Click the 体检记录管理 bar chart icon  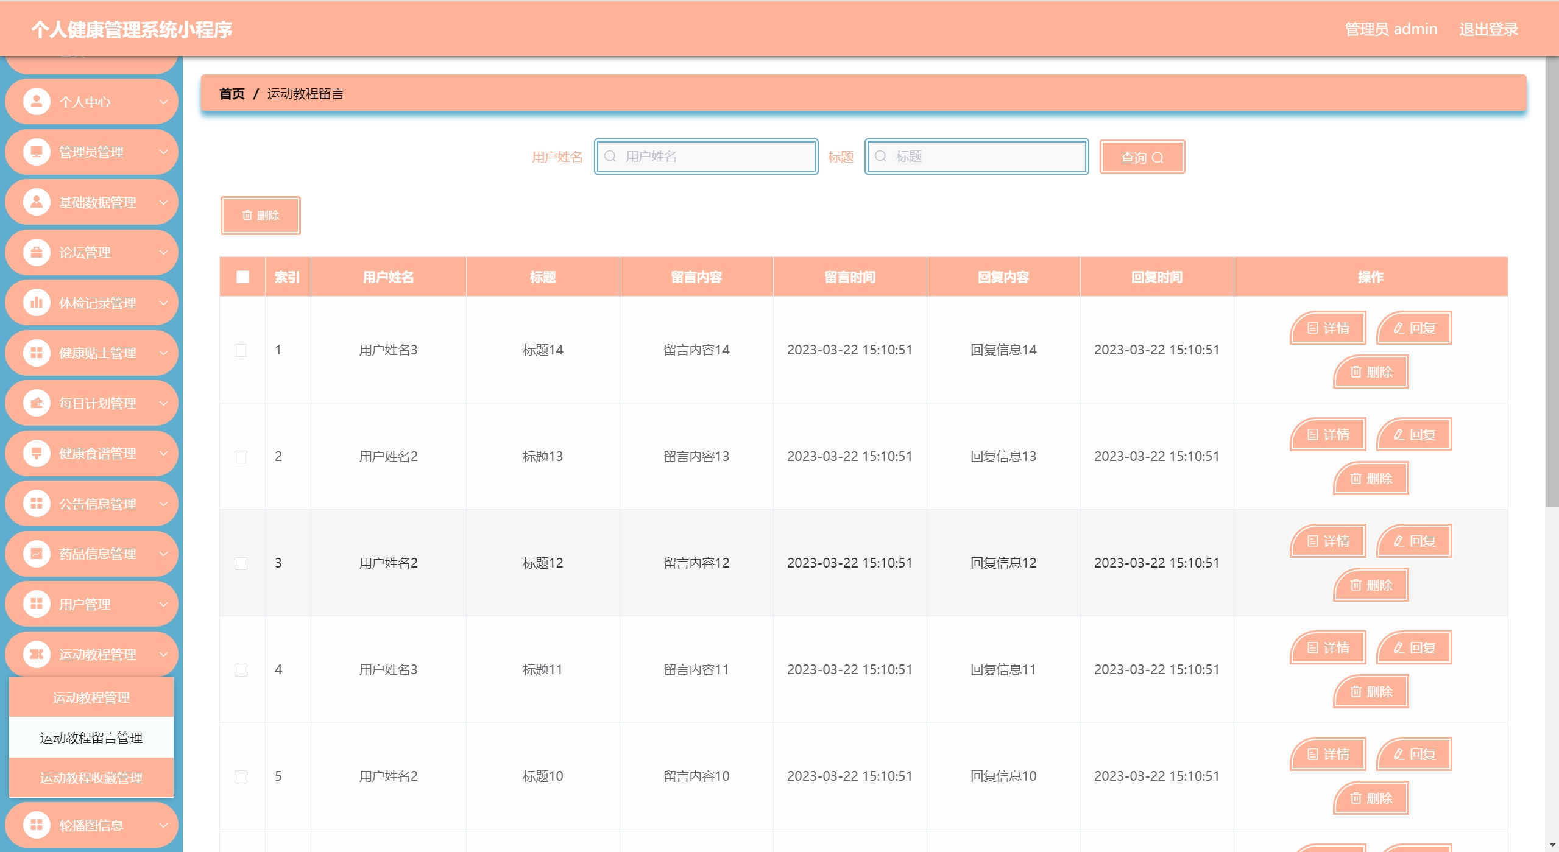coord(37,303)
